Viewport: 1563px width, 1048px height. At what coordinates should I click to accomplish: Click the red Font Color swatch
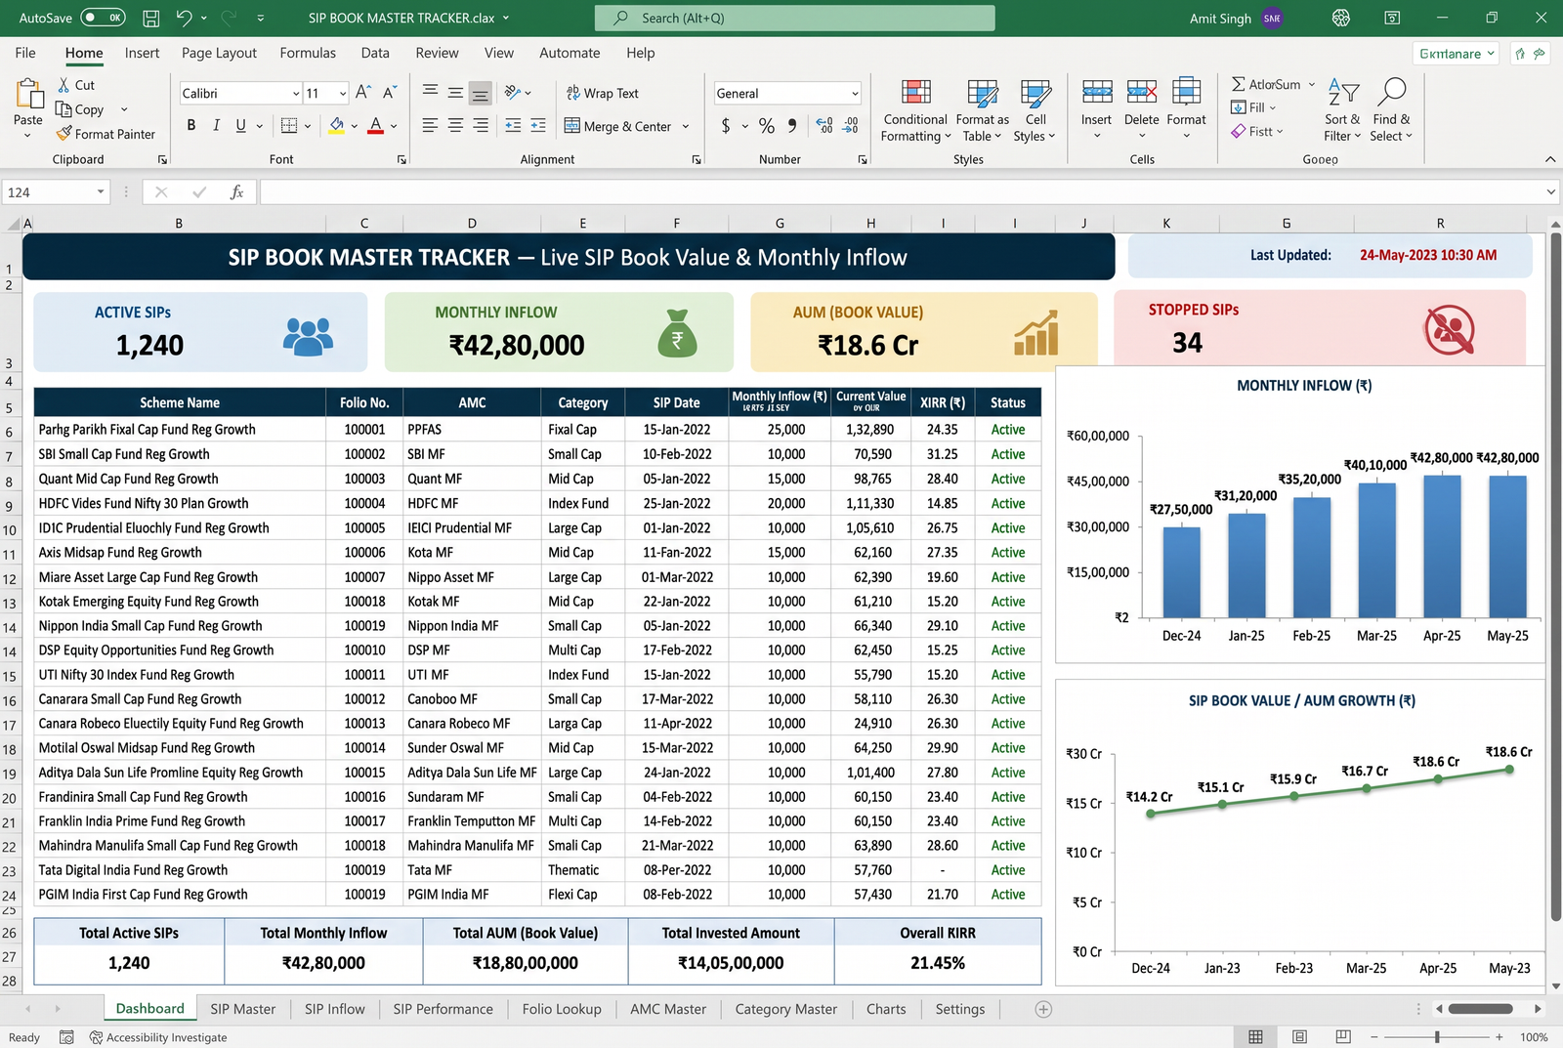pyautogui.click(x=375, y=125)
